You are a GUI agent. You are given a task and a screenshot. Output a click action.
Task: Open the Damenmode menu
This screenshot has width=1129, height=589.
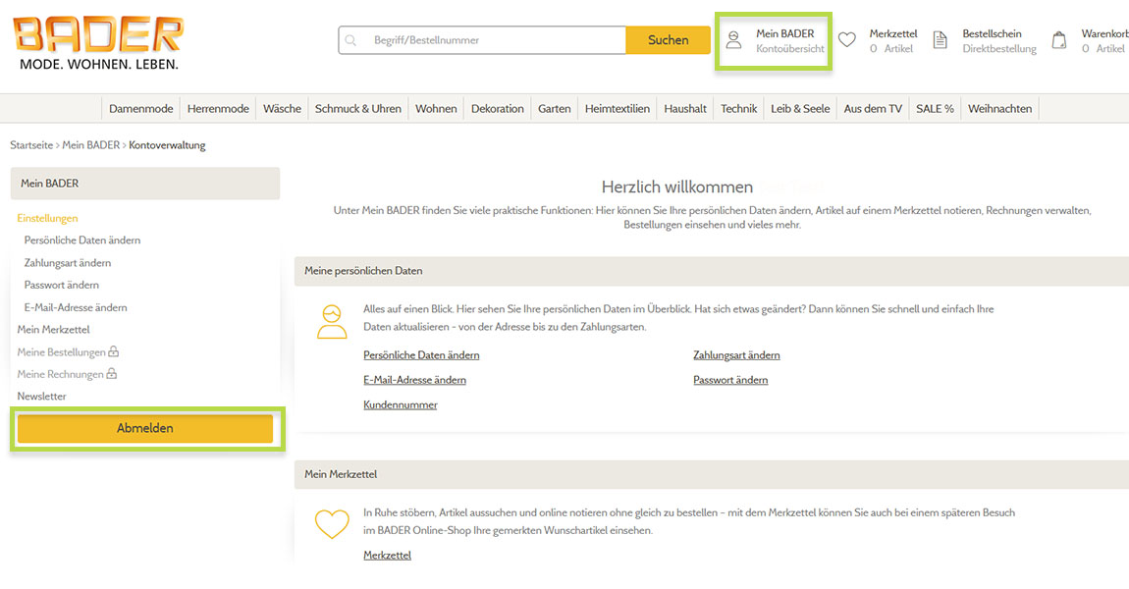[140, 109]
